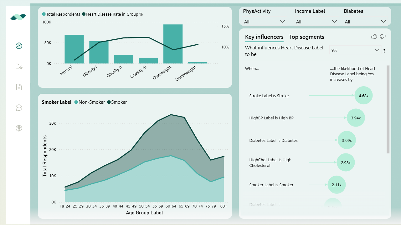Click the 'What influences Heart Disease Label' question text
Screen dimensions: 401x225
(284, 51)
